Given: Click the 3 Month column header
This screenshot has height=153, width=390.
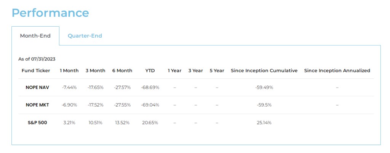Looking at the screenshot, I should coord(95,70).
